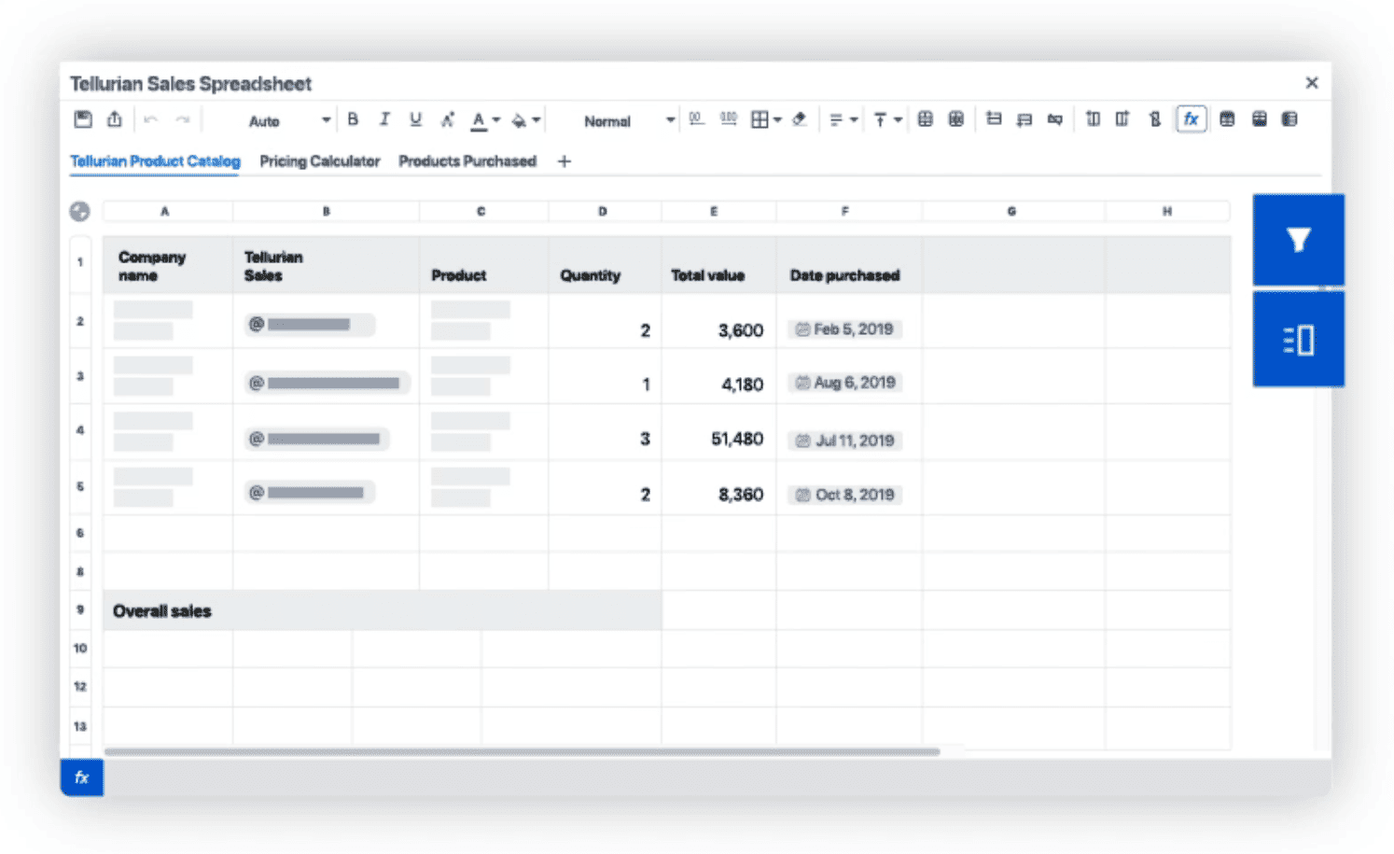Click the export/share icon
The image size is (1394, 854).
point(114,119)
